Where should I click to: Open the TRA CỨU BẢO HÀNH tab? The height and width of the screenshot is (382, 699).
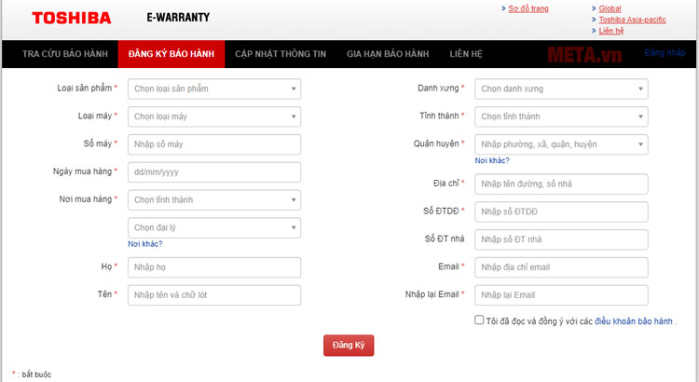65,54
